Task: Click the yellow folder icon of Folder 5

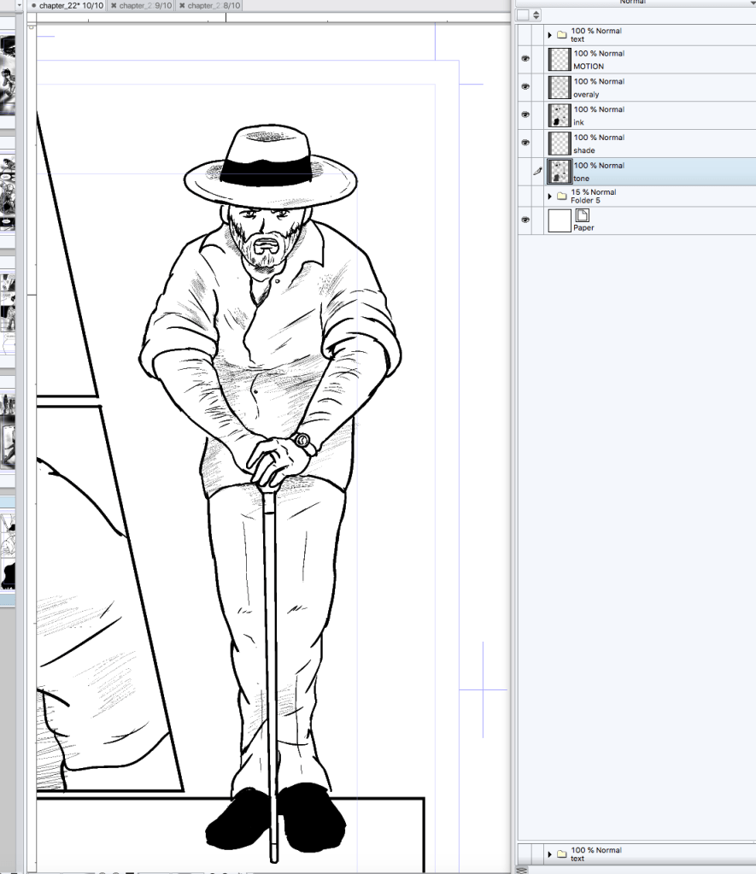Action: [561, 197]
